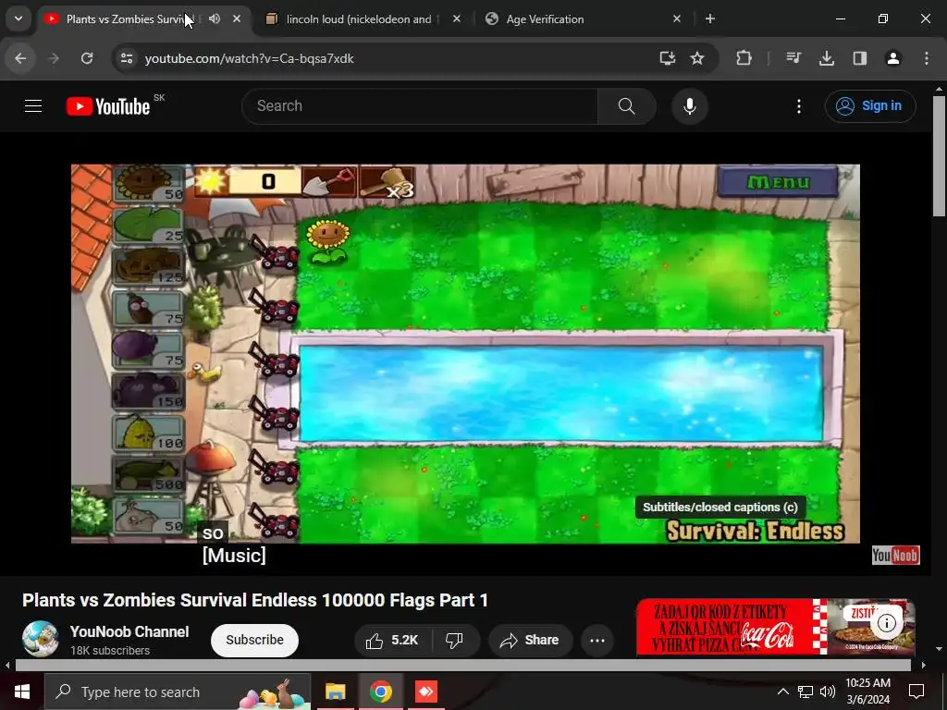Open the Windows notification center
Screen dimensions: 947x710
pos(916,692)
